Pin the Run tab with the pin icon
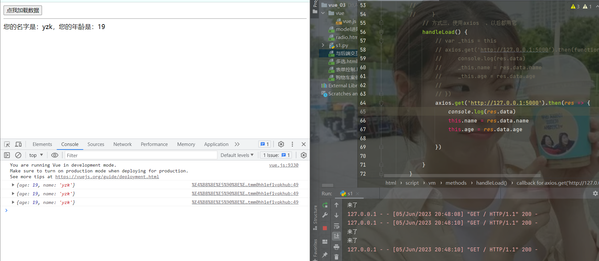The height and width of the screenshot is (261, 599). [x=325, y=255]
